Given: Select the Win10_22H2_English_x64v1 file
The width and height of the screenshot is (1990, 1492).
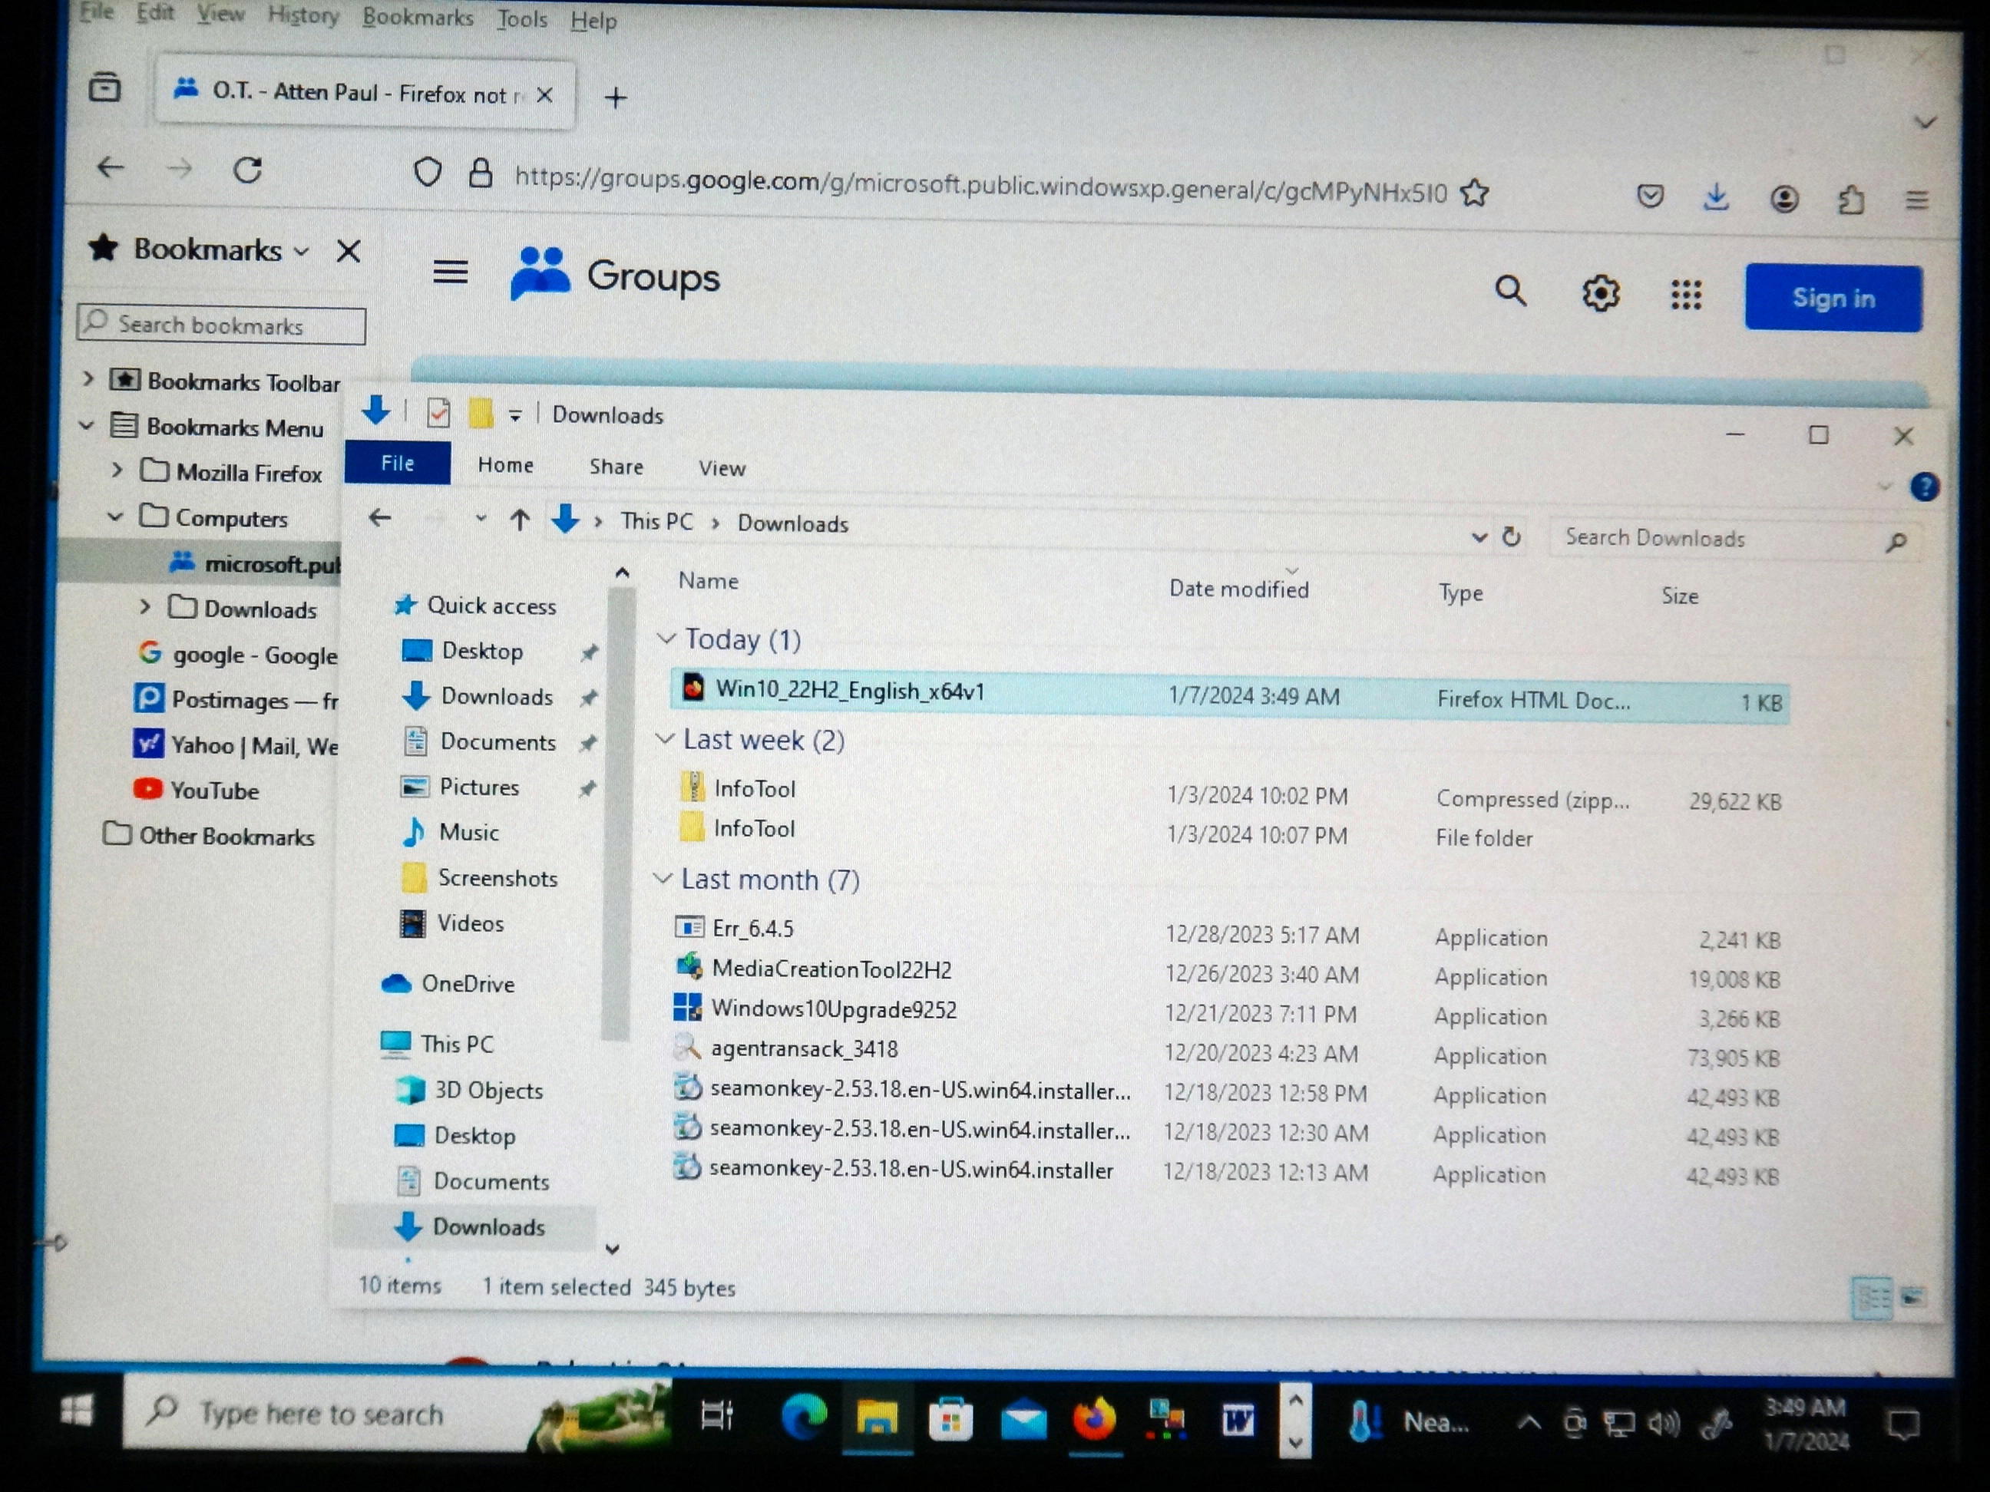Looking at the screenshot, I should click(x=1229, y=695).
